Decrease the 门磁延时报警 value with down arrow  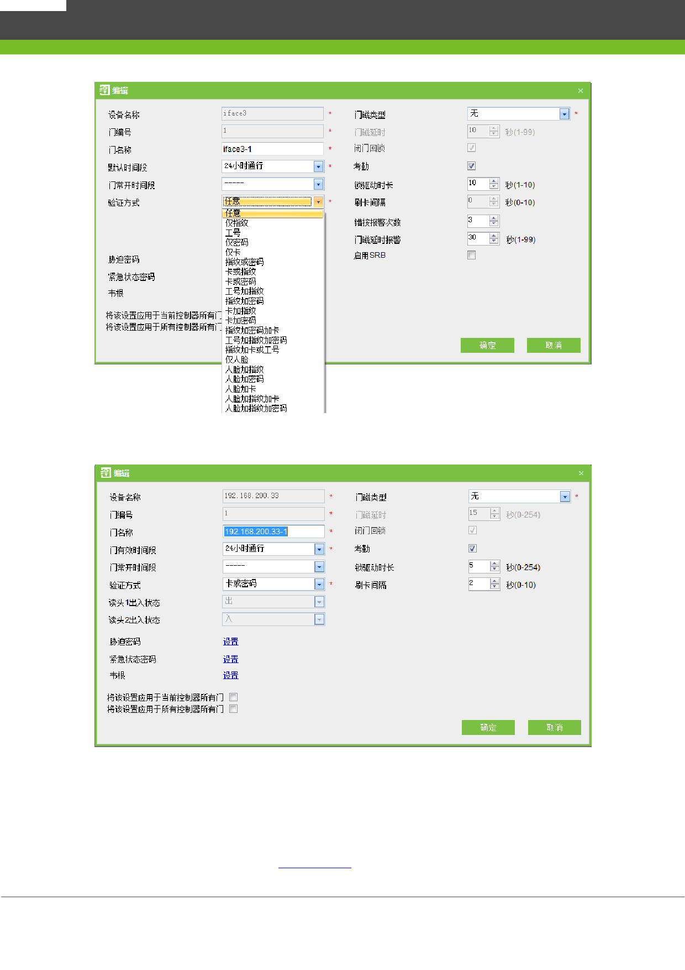click(494, 242)
